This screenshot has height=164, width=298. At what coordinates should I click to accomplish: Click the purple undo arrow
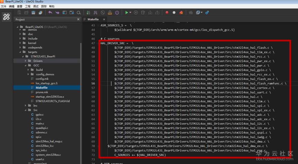coord(50,13)
